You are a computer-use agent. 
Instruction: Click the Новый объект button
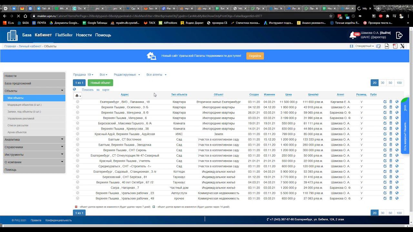click(100, 83)
